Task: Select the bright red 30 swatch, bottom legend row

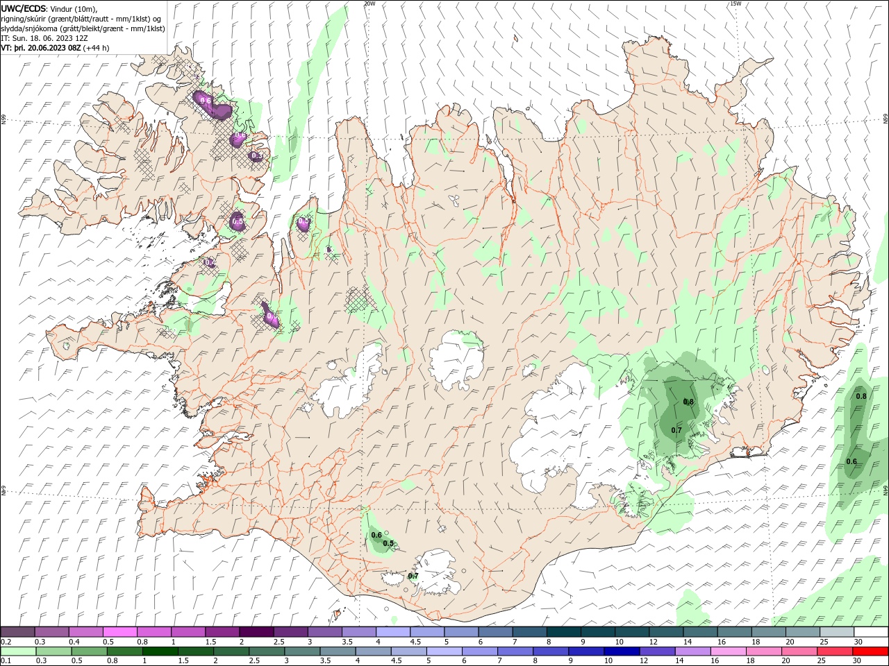Action: point(870,651)
